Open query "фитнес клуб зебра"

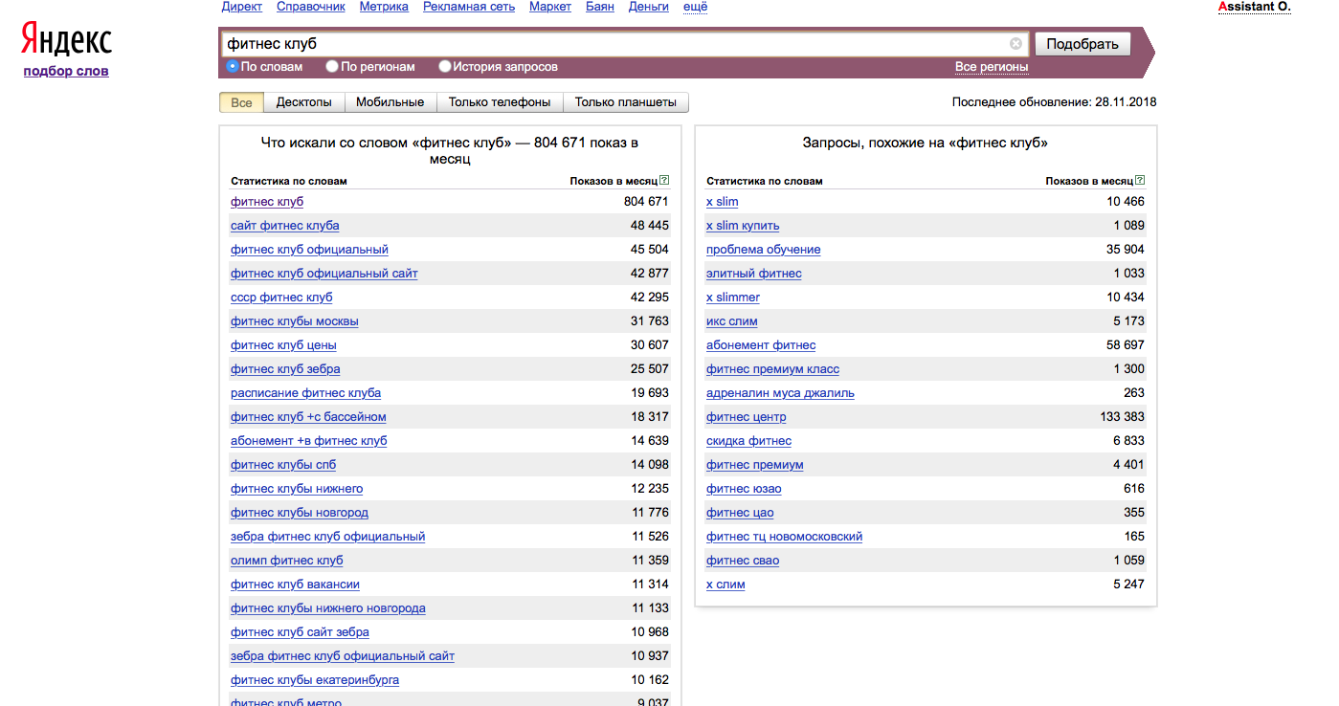285,369
